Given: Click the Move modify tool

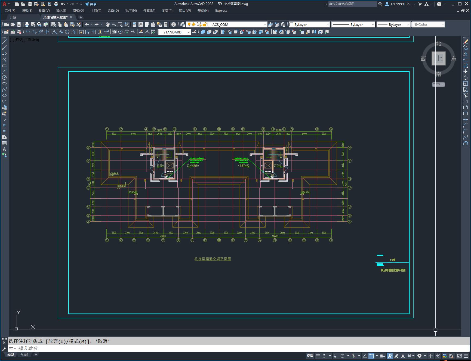Looking at the screenshot, I should 466,71.
